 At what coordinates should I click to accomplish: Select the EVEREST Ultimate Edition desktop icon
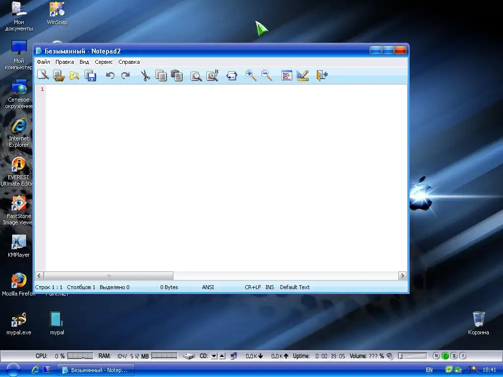click(18, 171)
